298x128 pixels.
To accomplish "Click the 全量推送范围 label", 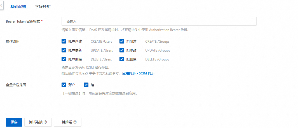I will tap(16, 85).
